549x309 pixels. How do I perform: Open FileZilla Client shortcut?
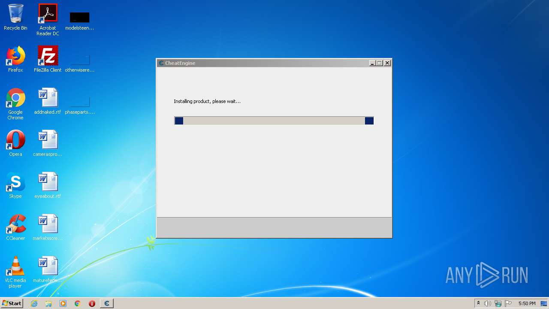pyautogui.click(x=48, y=59)
